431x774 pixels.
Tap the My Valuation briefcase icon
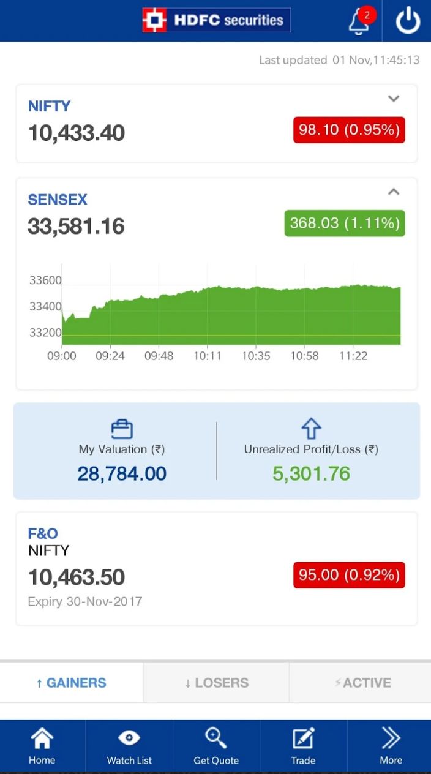pos(121,429)
